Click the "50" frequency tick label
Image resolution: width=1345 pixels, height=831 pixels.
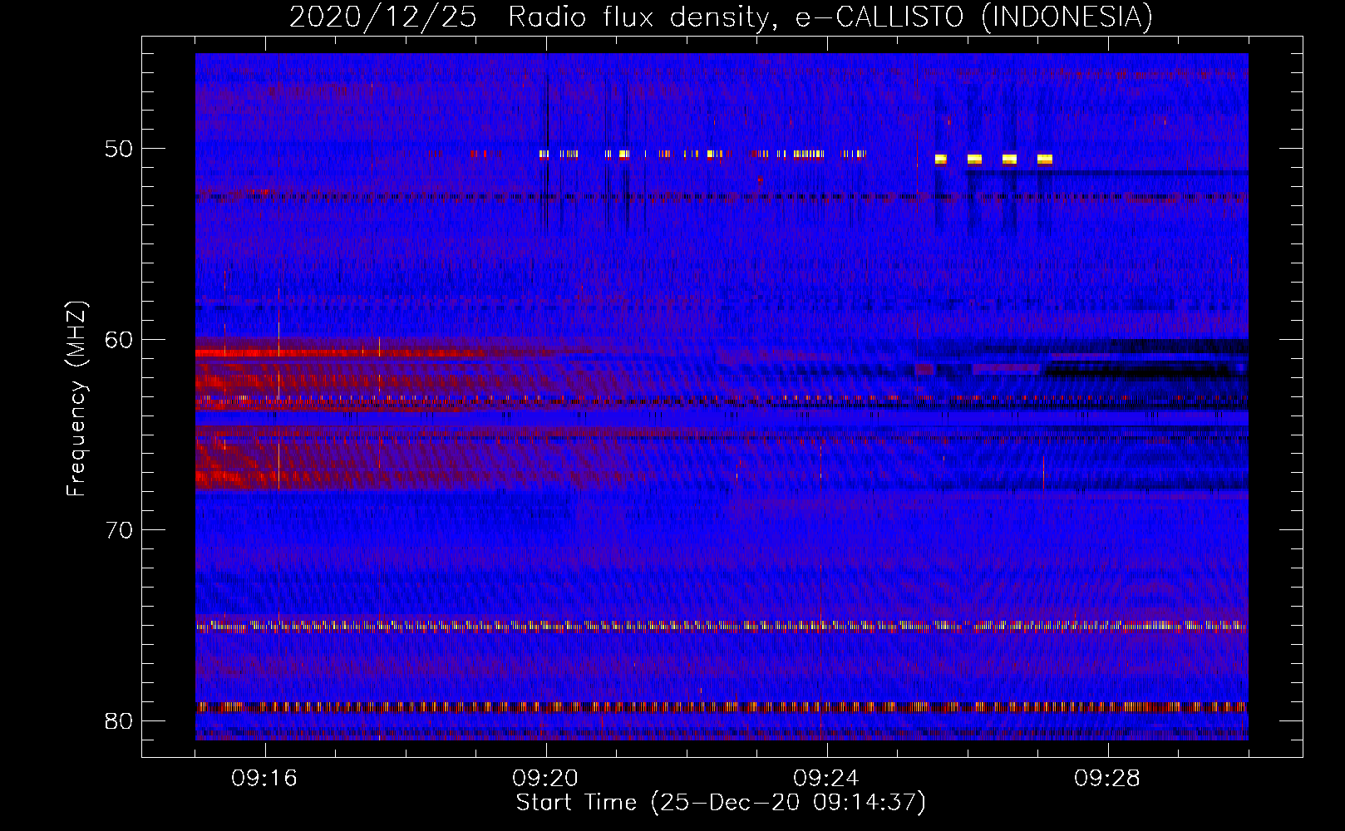pyautogui.click(x=119, y=150)
